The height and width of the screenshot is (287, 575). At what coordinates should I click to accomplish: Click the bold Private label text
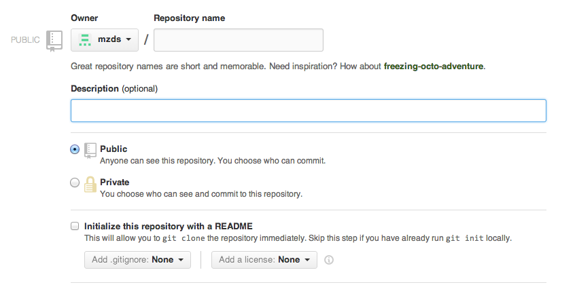(114, 183)
